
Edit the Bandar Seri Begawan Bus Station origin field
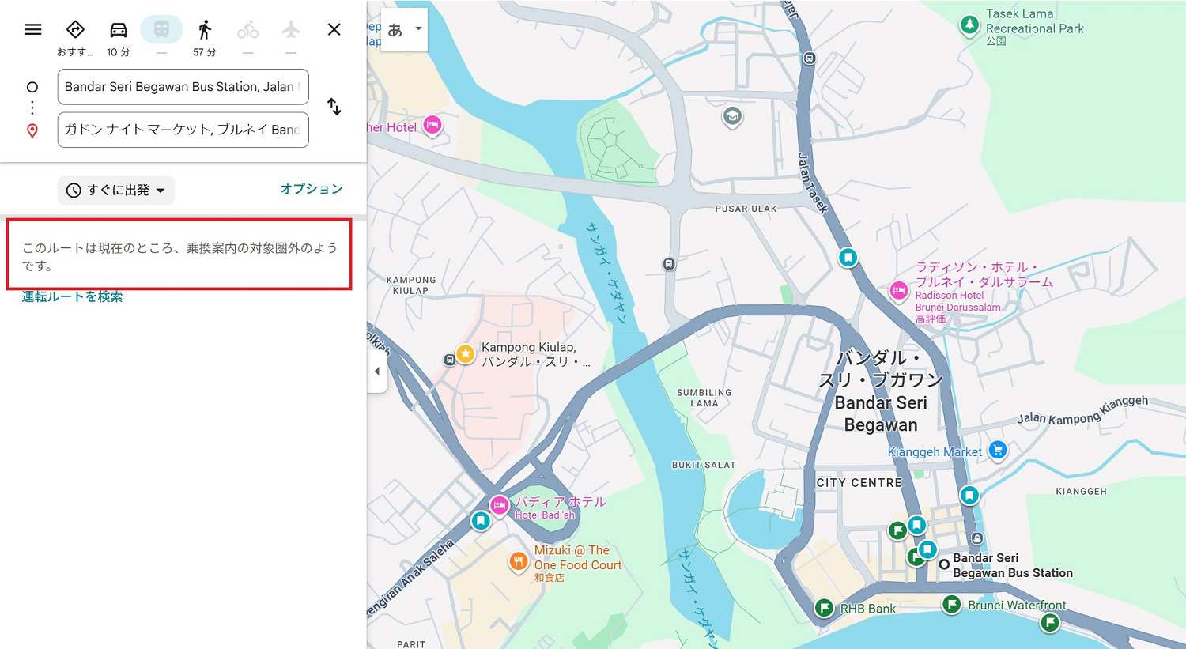tap(183, 87)
